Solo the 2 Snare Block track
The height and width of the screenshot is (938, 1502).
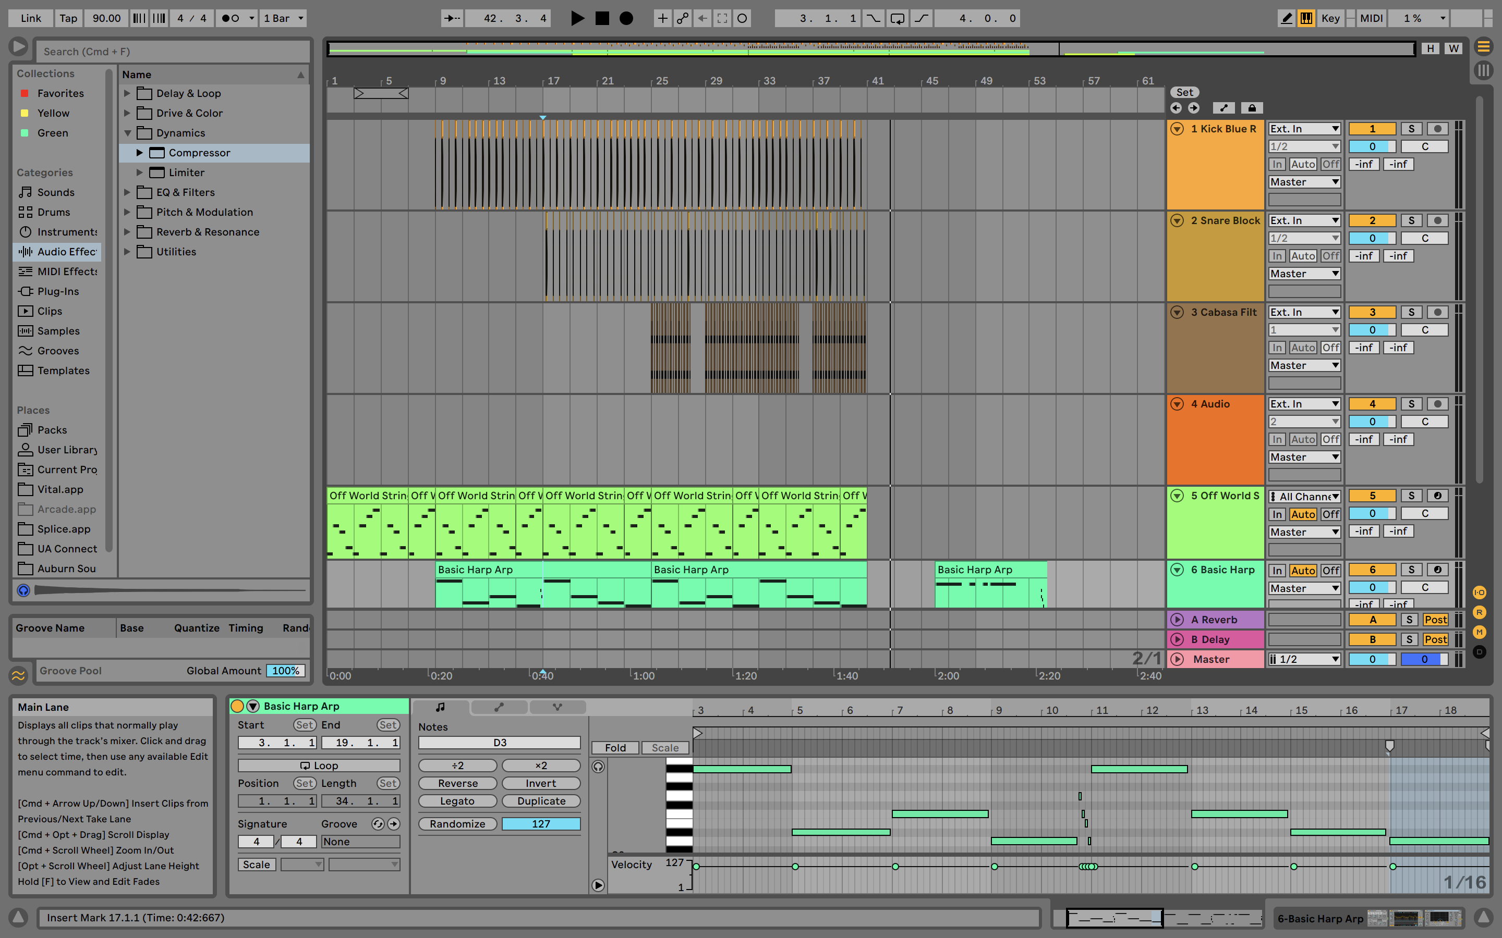pyautogui.click(x=1411, y=220)
